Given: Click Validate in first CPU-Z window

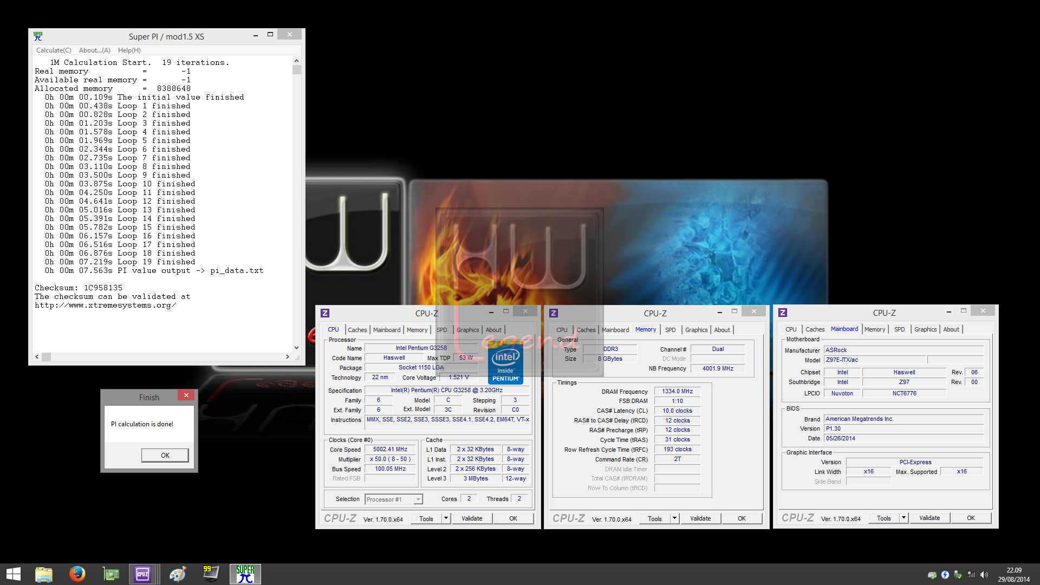Looking at the screenshot, I should 472,518.
